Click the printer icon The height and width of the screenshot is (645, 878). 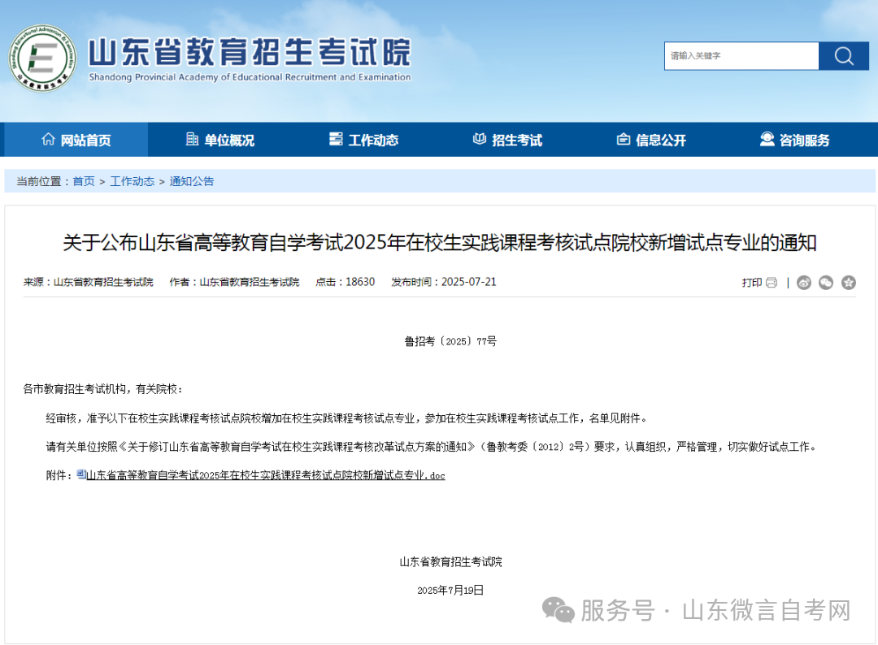click(771, 283)
